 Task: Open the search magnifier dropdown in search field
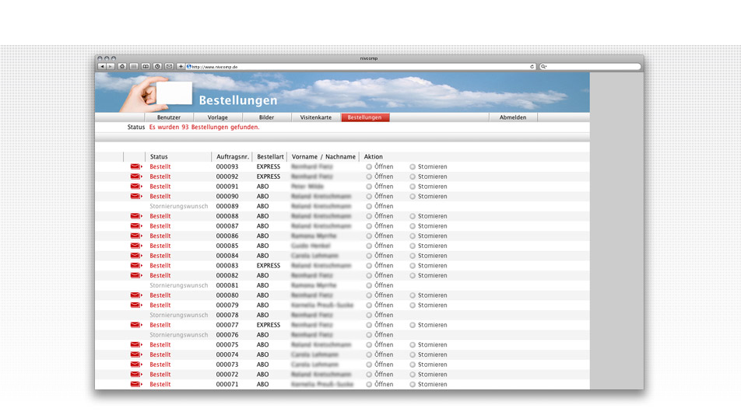(543, 67)
